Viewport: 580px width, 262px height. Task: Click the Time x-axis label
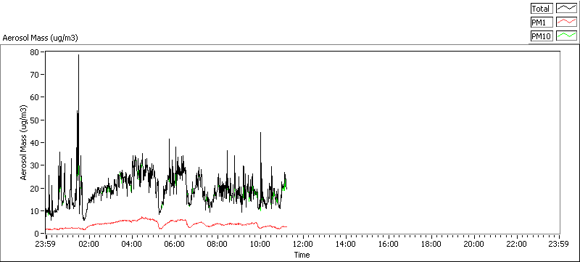[302, 255]
